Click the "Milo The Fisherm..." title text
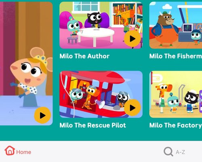202x162 pixels. (176, 56)
